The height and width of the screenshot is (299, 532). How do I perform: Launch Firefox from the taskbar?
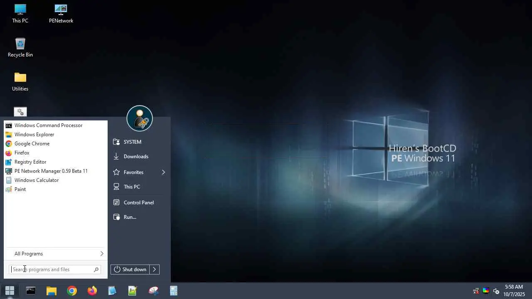click(x=92, y=291)
